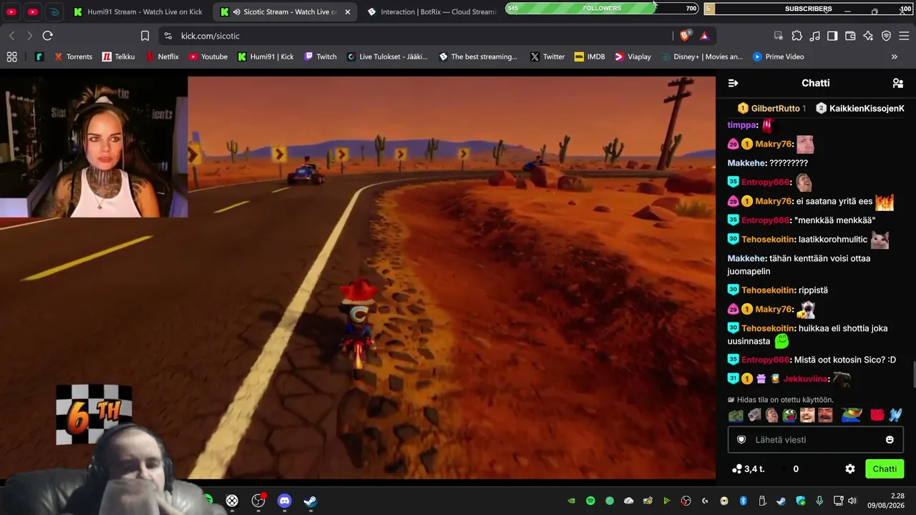916x515 pixels.
Task: Open the browser hamburger menu
Action: [x=904, y=36]
